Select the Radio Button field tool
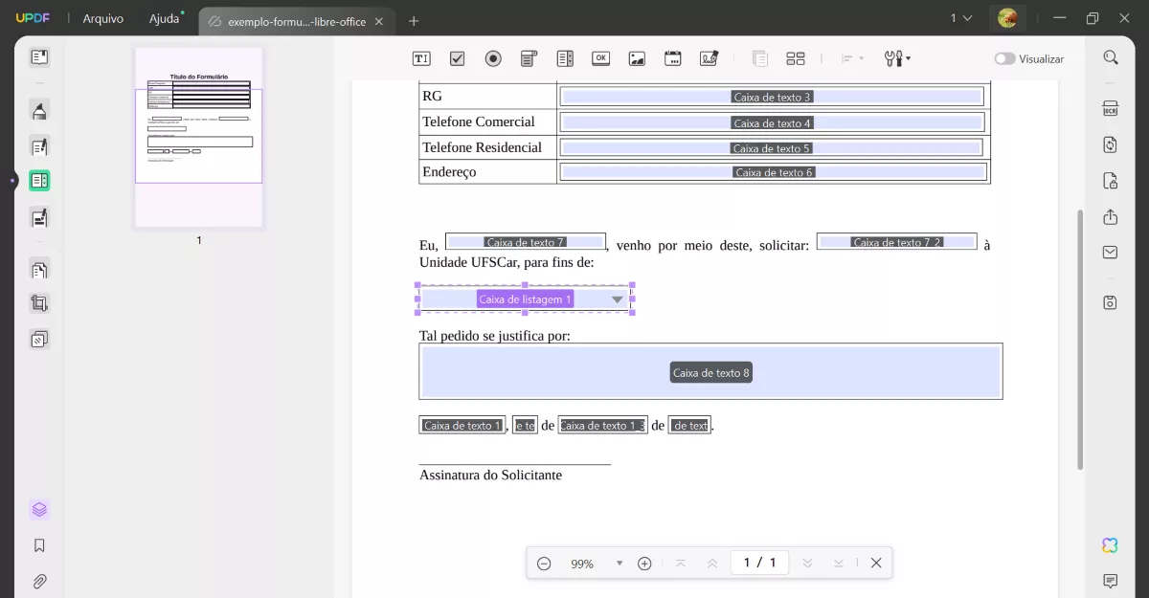 493,57
